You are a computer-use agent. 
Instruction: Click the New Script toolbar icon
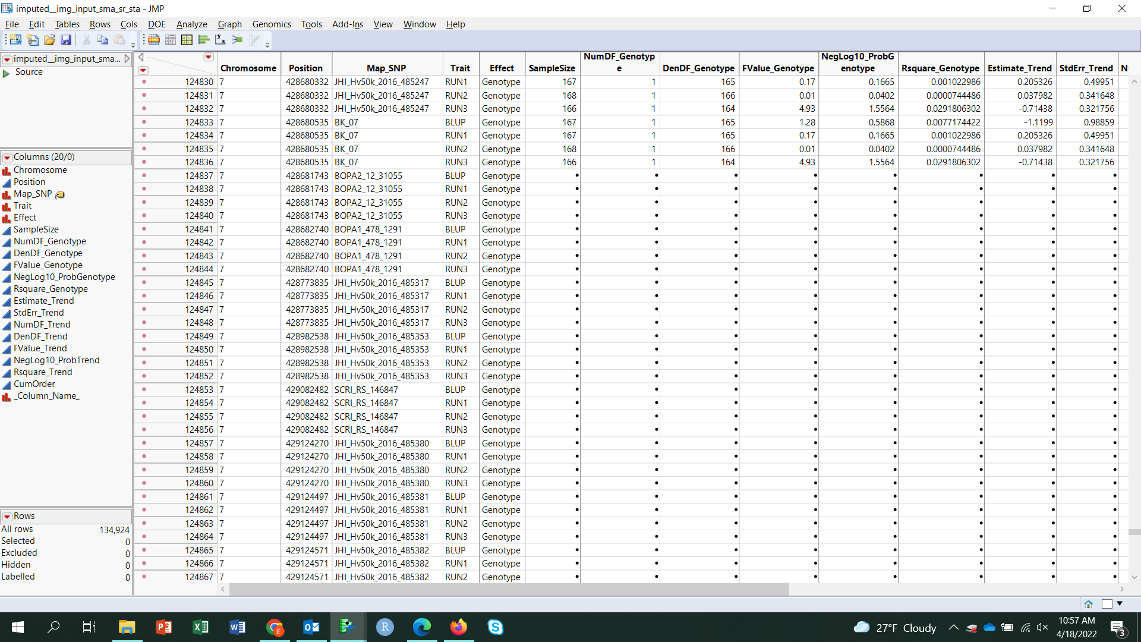tap(33, 40)
